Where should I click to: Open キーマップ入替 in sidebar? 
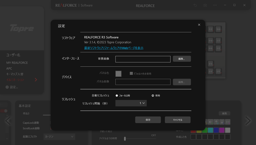[15, 74]
